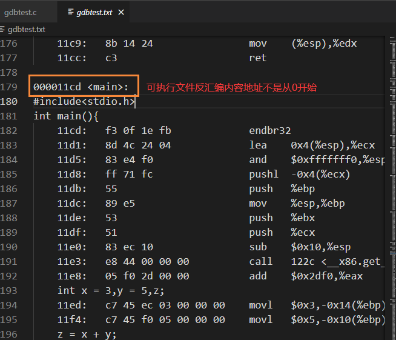Screen dimensions: 396x340
Task: Click operand '$0x5,-0x10(%ebp)'
Action: point(338,320)
